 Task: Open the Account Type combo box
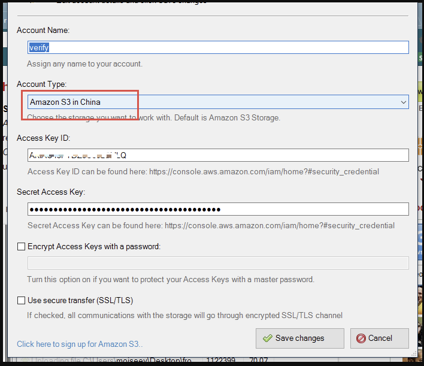click(x=218, y=102)
